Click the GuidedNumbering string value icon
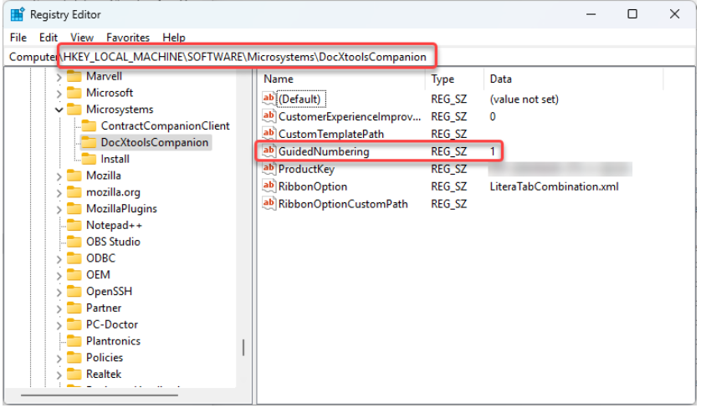 point(269,151)
